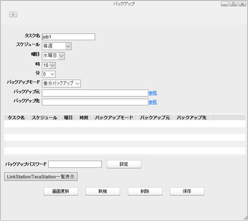Go back with the < button
Viewport: 248px width, 221px height.
coord(13,14)
